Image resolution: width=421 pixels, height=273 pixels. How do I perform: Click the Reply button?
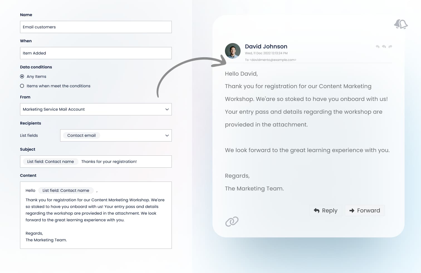(325, 210)
